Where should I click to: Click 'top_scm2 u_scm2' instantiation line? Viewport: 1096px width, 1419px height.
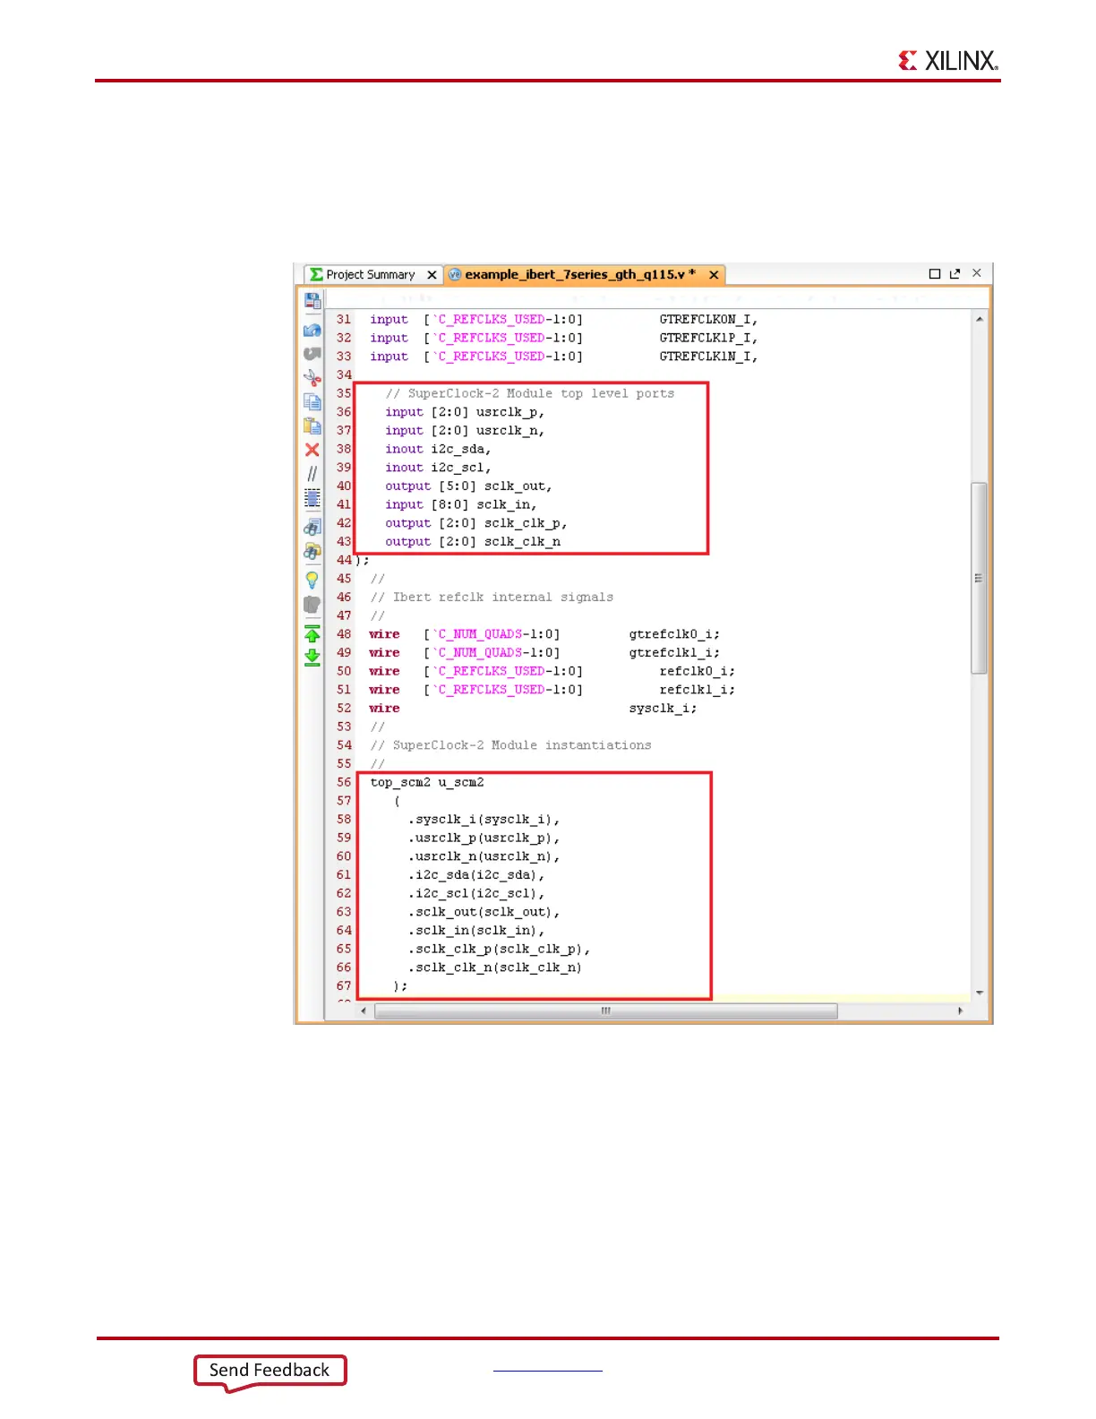pos(427,782)
